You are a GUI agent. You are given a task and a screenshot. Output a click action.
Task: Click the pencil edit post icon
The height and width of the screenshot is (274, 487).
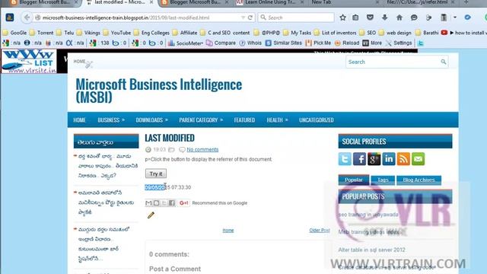pos(151,215)
